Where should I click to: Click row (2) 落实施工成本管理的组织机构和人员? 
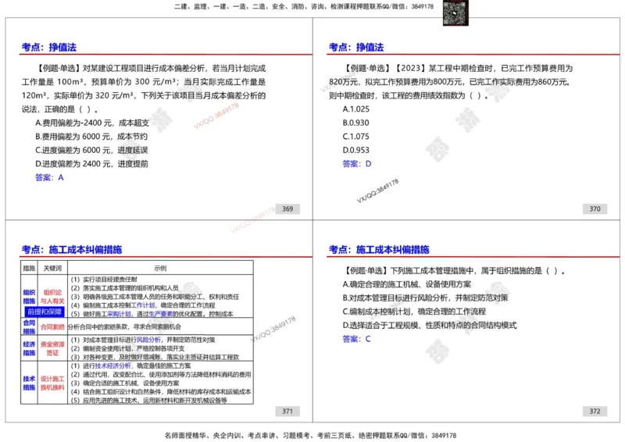125,288
